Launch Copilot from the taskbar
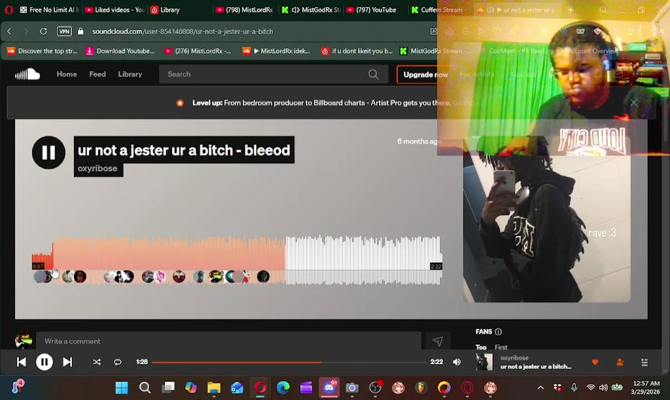The height and width of the screenshot is (400, 670). pyautogui.click(x=191, y=387)
